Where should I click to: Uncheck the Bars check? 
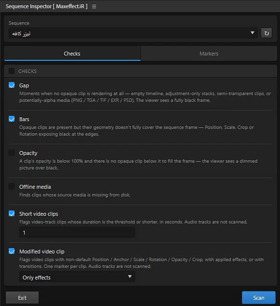click(x=12, y=119)
